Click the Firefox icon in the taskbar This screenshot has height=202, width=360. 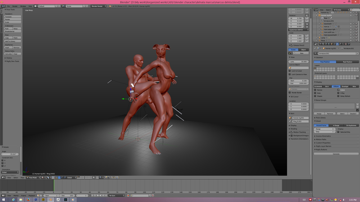click(x=28, y=199)
